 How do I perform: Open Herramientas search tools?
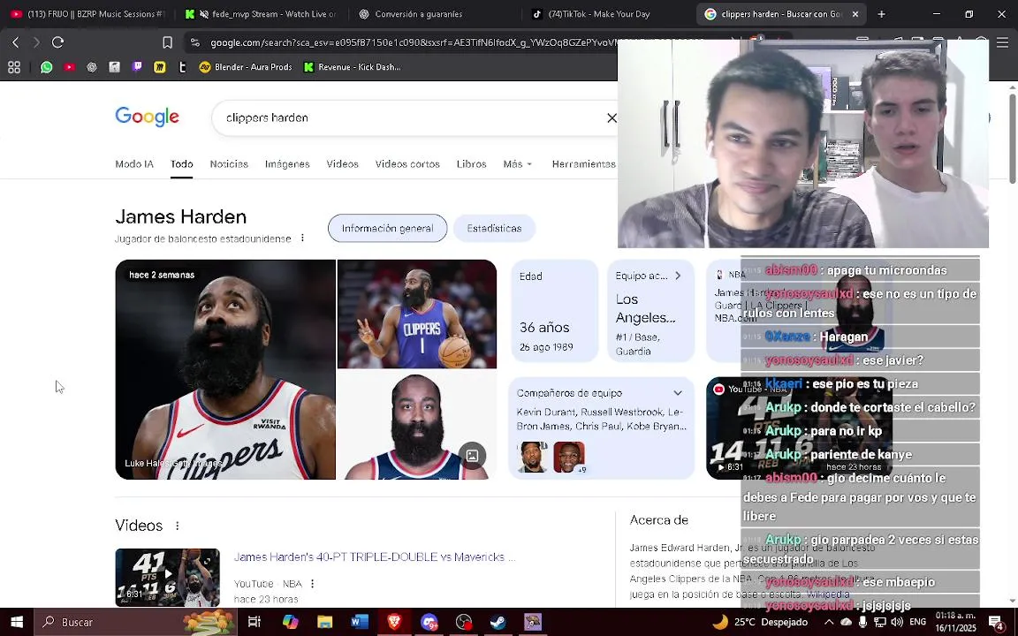pos(583,164)
